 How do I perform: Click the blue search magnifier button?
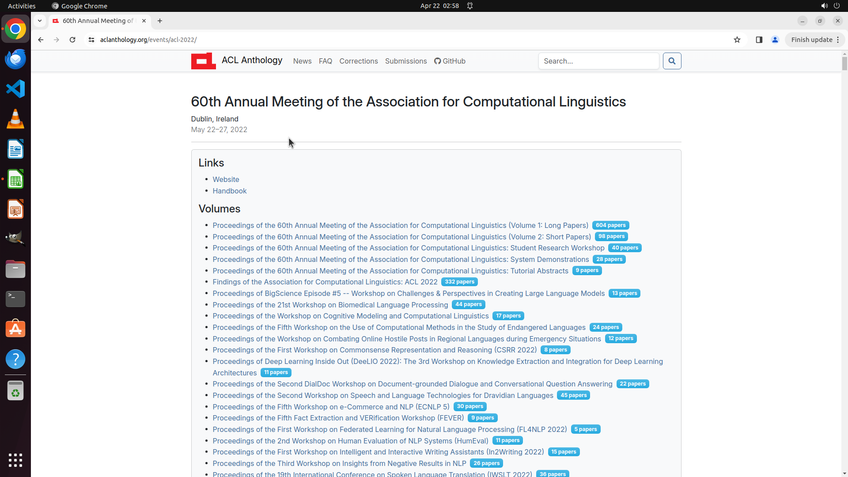pos(672,61)
